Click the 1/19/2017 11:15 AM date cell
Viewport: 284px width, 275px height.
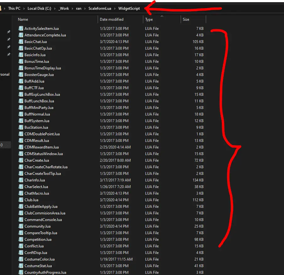tap(116, 259)
